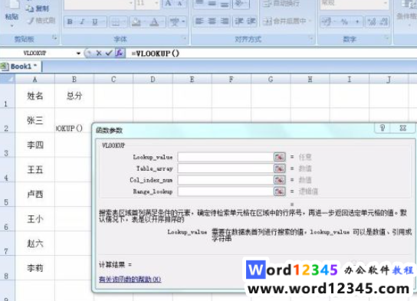417x301 pixels.
Task: Click the Range_lookup input field
Action: [x=226, y=191]
